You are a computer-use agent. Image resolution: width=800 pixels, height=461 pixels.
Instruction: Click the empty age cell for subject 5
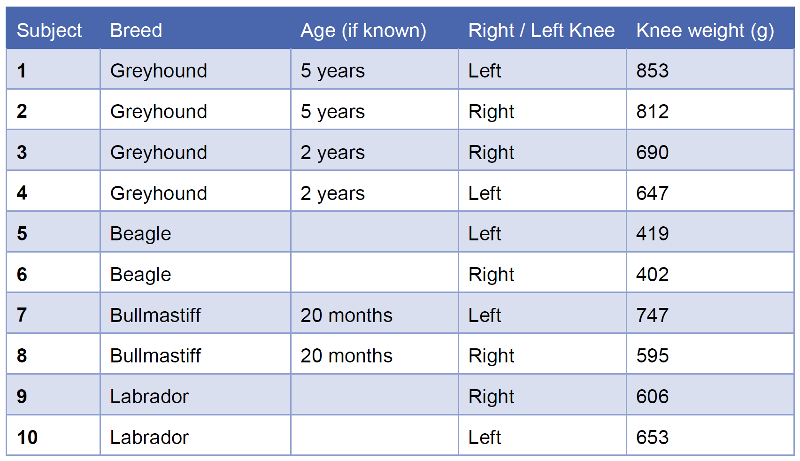point(374,234)
